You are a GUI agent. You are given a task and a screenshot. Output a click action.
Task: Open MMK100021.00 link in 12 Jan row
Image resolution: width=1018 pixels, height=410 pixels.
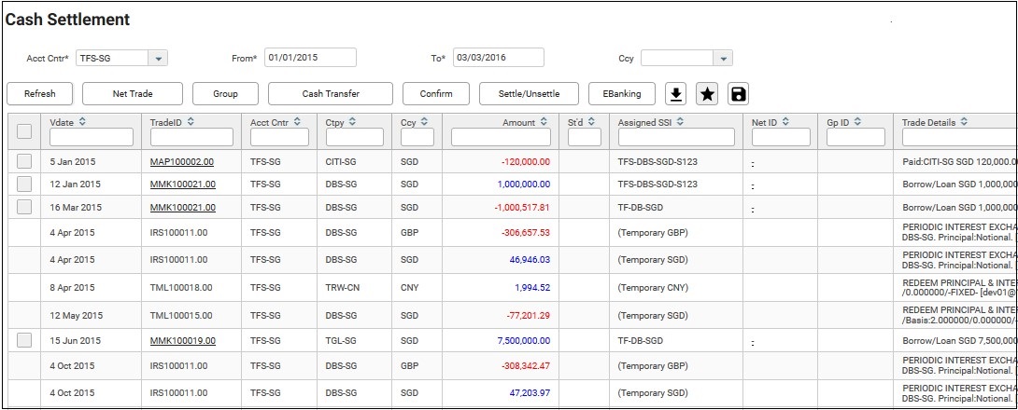pyautogui.click(x=182, y=184)
